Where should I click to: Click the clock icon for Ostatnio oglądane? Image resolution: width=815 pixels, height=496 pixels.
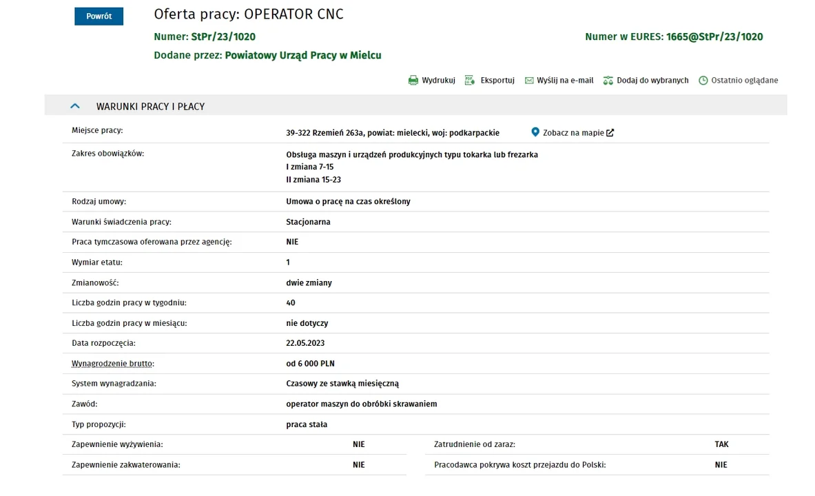click(x=703, y=81)
